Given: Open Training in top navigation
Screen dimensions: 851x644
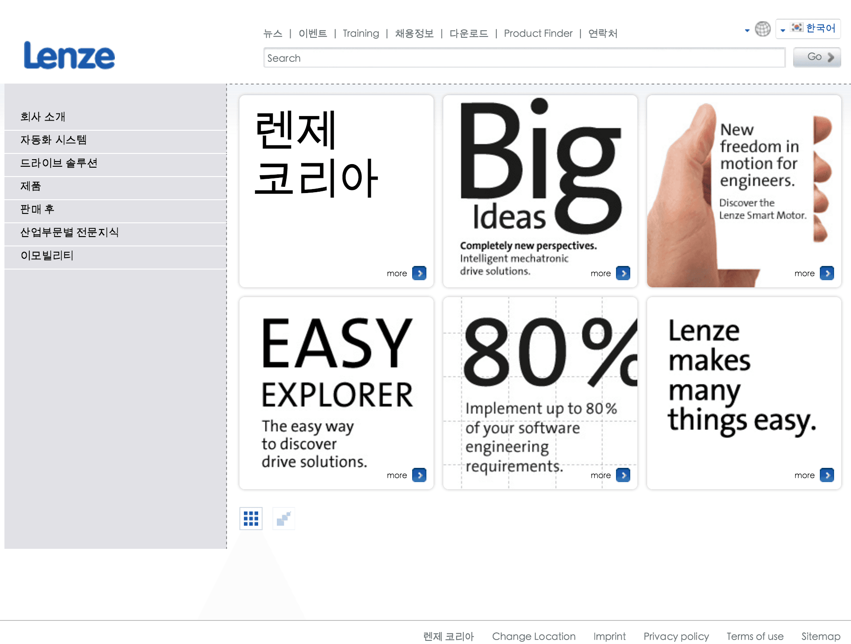Looking at the screenshot, I should [x=361, y=33].
